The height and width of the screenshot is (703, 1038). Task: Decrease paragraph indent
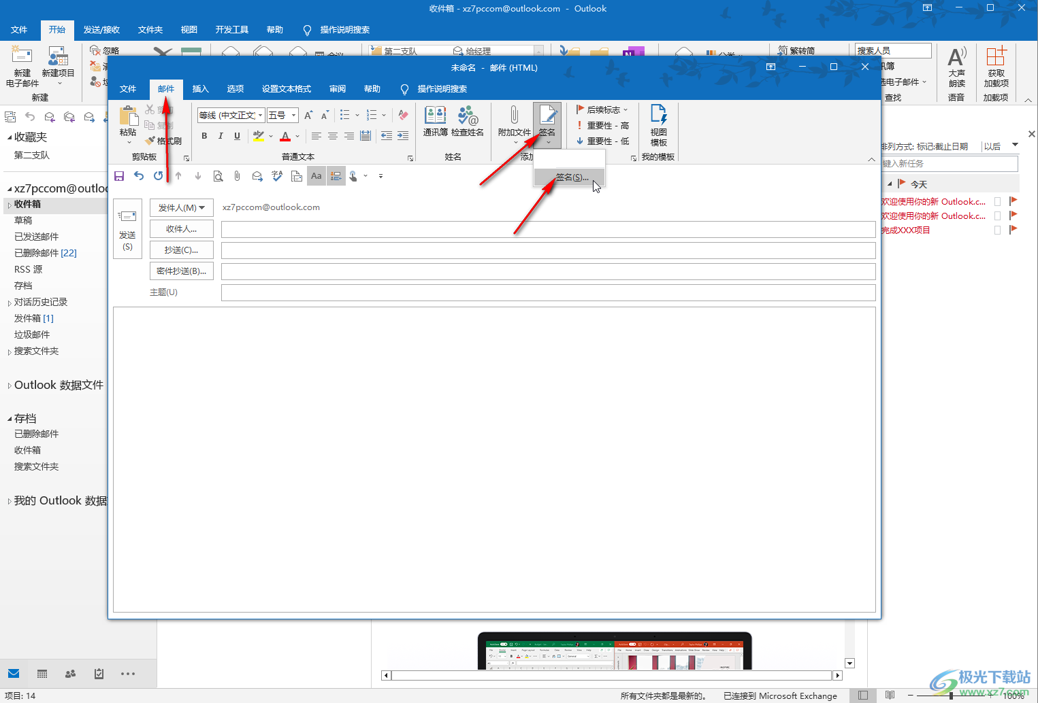pyautogui.click(x=387, y=136)
